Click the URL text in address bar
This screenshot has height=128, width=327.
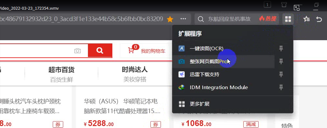click(x=81, y=19)
